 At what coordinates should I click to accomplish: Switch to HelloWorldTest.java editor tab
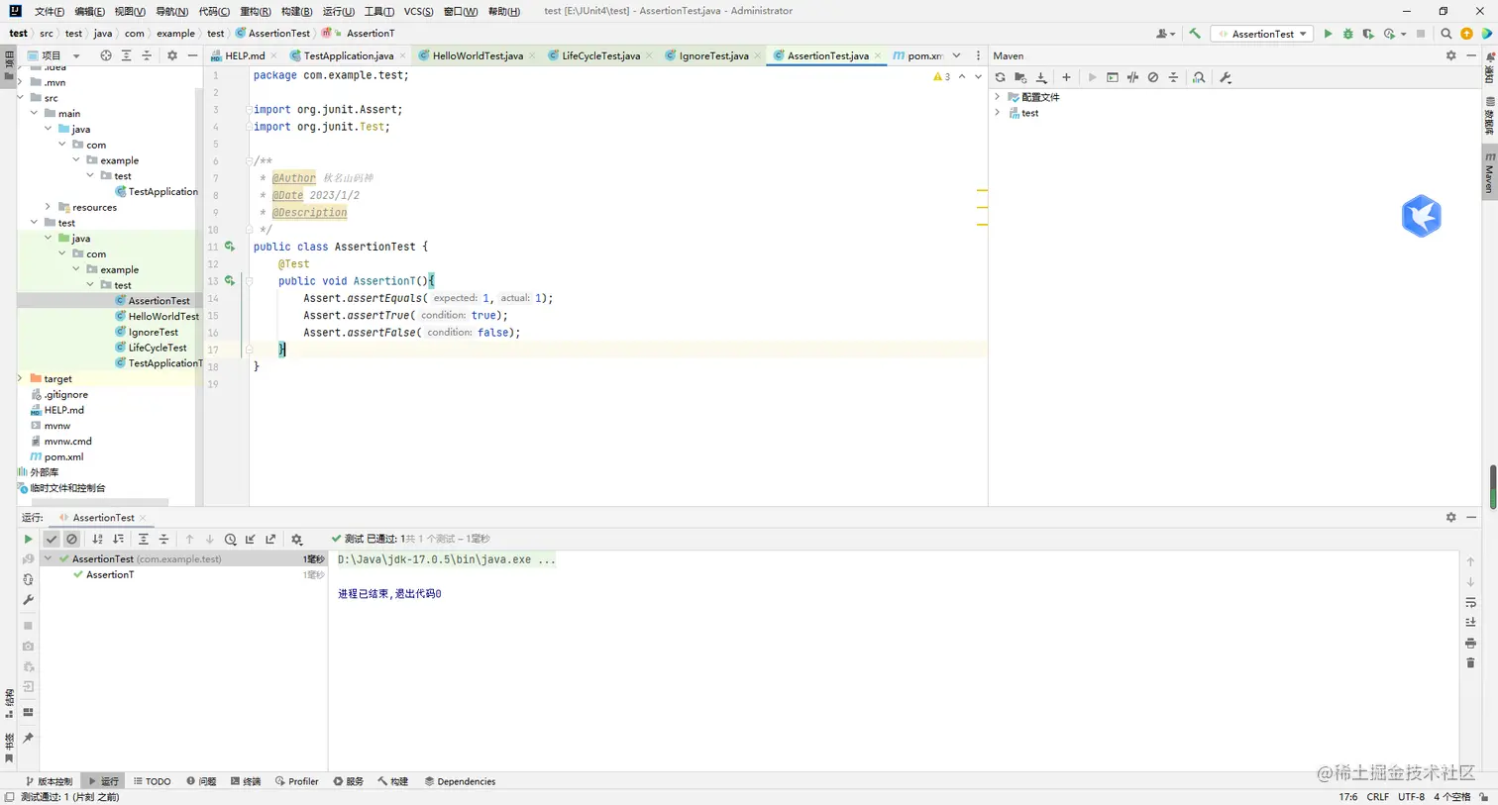(x=478, y=55)
